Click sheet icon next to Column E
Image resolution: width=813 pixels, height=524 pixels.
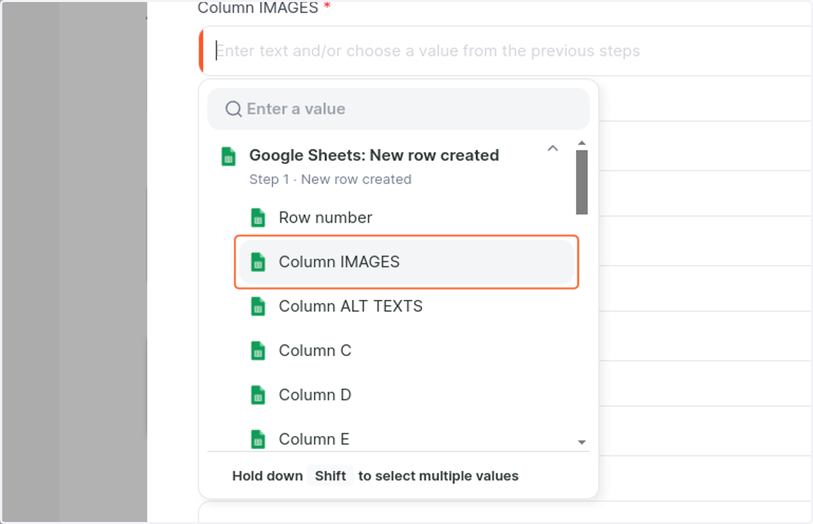click(x=257, y=439)
